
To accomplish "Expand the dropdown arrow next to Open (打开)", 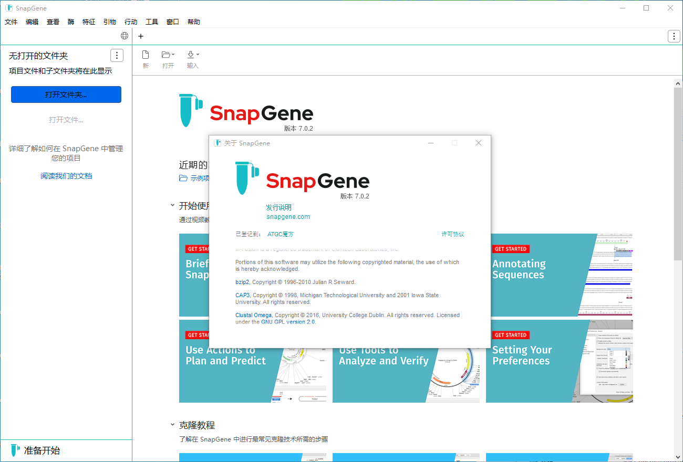I will 173,55.
